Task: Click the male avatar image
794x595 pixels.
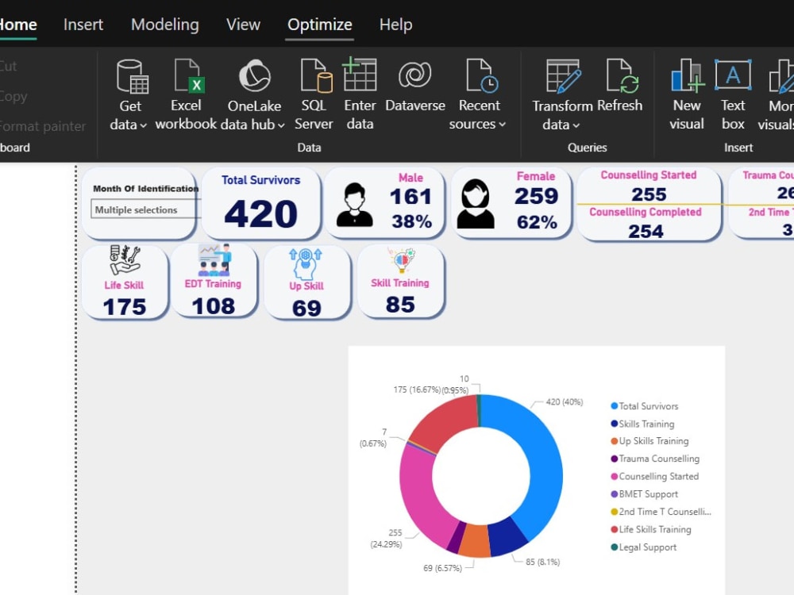Action: point(354,205)
